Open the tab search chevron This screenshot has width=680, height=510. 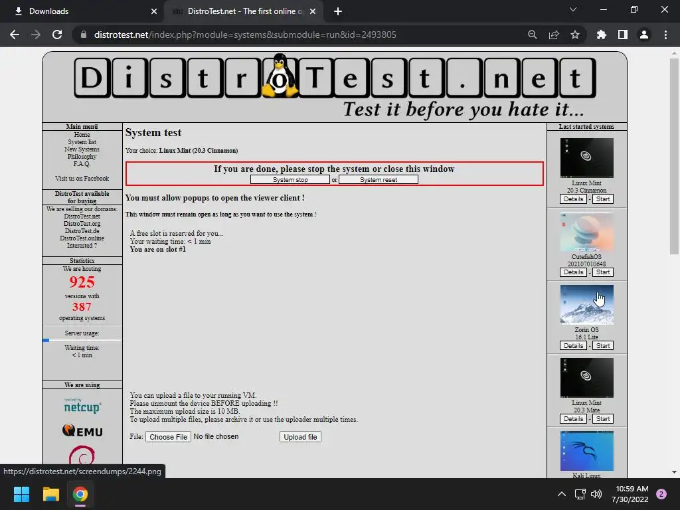point(573,9)
